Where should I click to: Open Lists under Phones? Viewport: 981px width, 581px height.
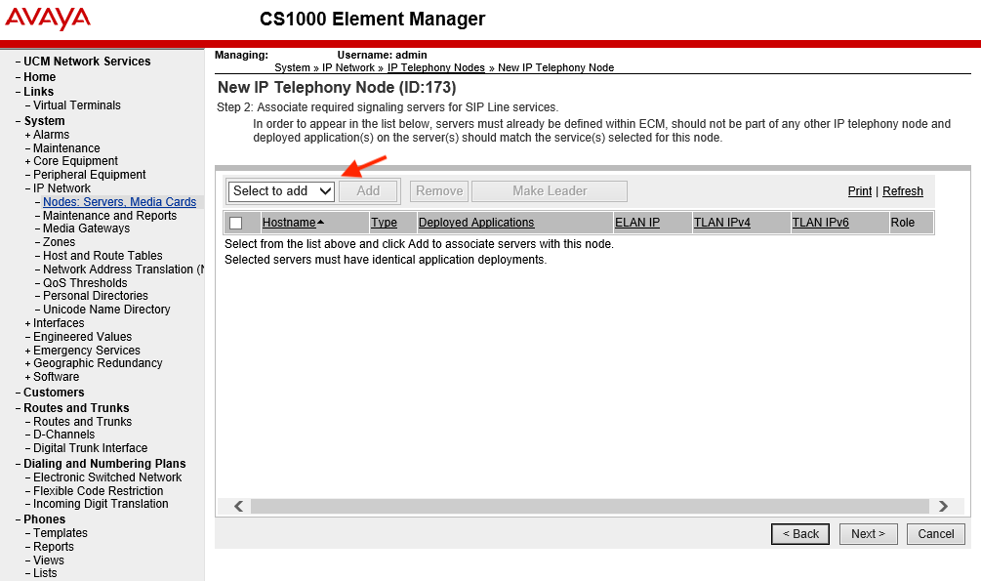point(45,573)
